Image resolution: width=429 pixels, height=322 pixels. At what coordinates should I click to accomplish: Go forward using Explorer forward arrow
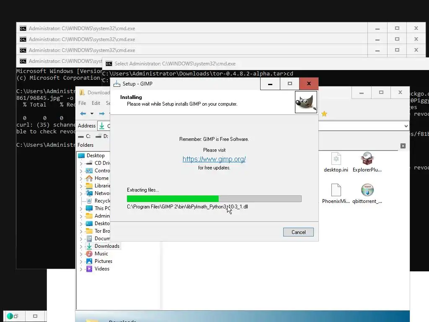click(102, 113)
